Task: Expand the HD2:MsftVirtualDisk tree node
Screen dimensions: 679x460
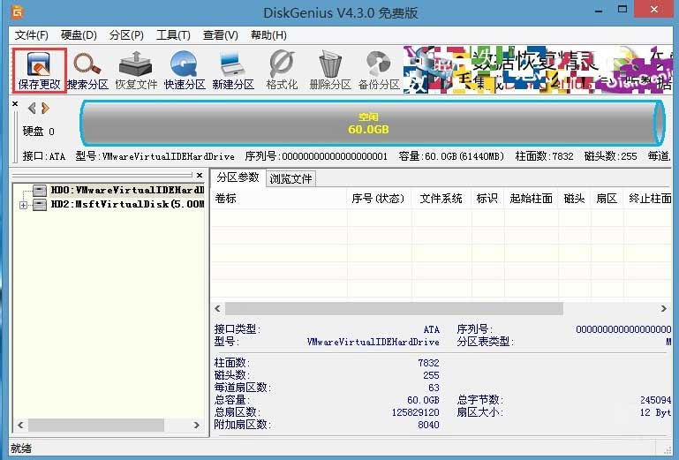Action: click(23, 205)
